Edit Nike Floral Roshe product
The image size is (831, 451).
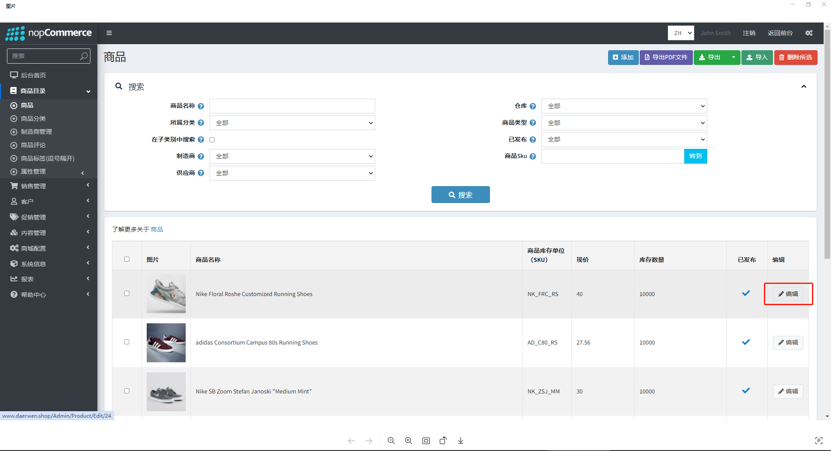[x=788, y=294]
